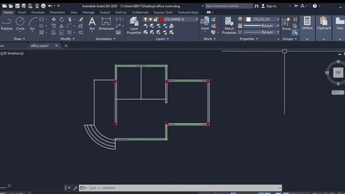Open the Layer Properties manager

pos(134,25)
